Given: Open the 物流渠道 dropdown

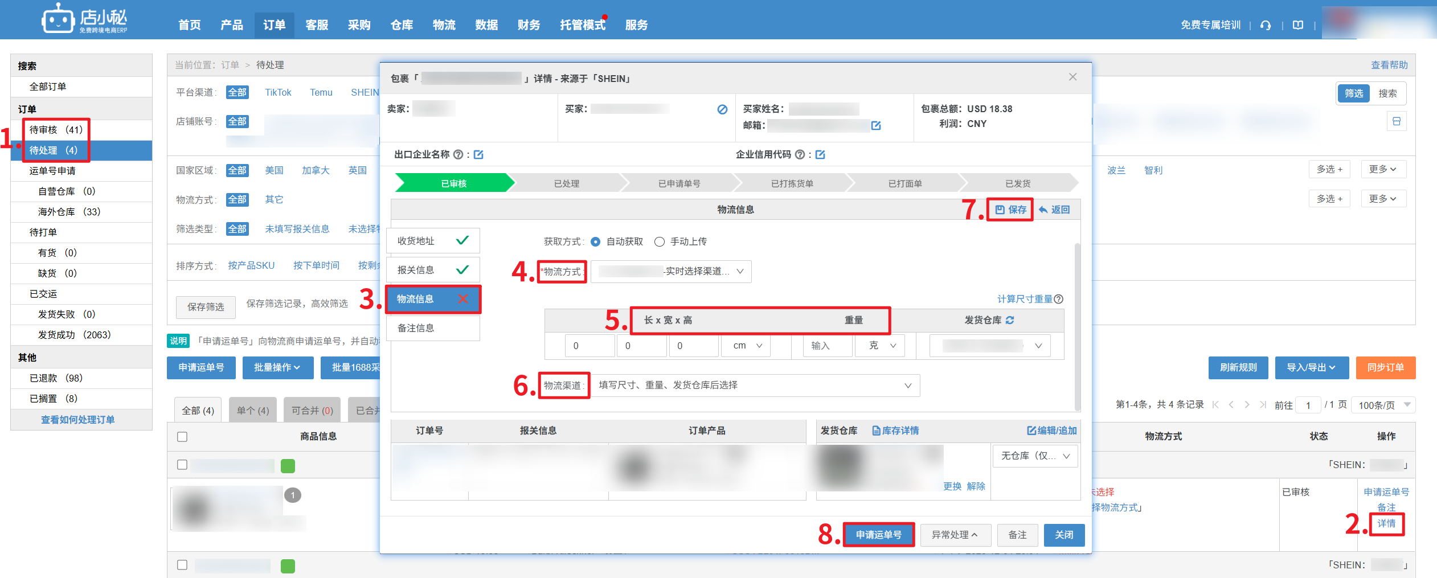Looking at the screenshot, I should 755,386.
